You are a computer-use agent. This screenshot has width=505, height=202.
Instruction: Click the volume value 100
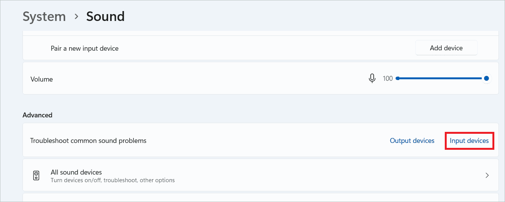click(x=388, y=79)
